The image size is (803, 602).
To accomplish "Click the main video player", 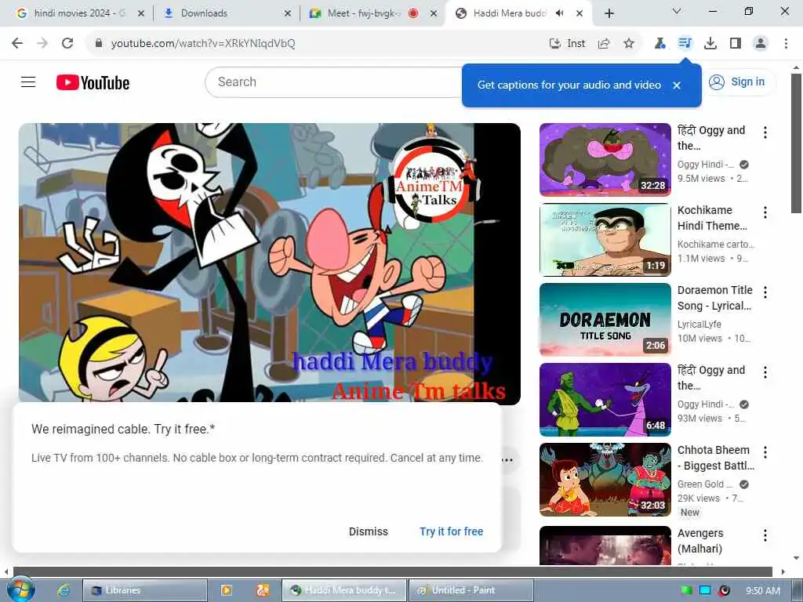I will (270, 263).
